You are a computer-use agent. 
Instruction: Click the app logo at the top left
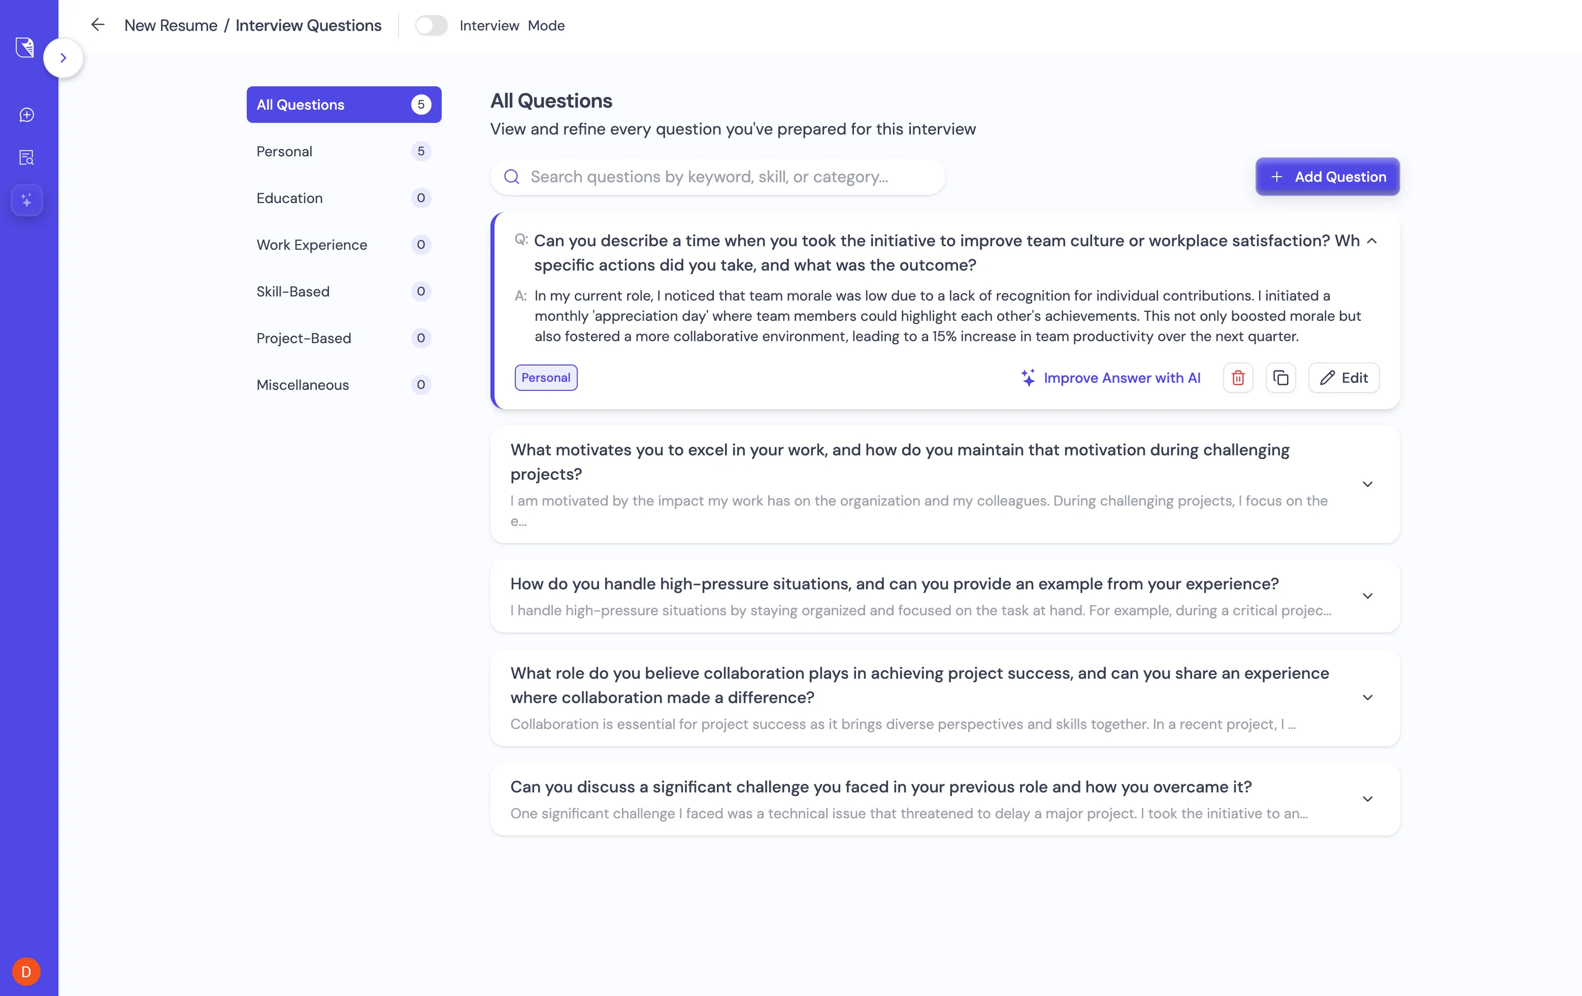(x=24, y=47)
